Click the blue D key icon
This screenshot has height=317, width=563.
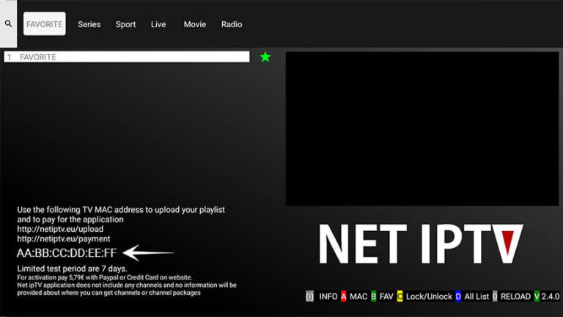[x=458, y=296]
